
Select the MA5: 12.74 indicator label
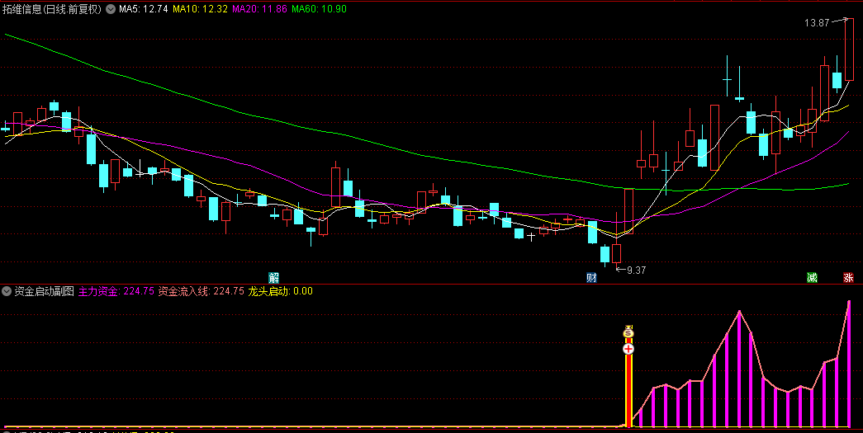(143, 9)
